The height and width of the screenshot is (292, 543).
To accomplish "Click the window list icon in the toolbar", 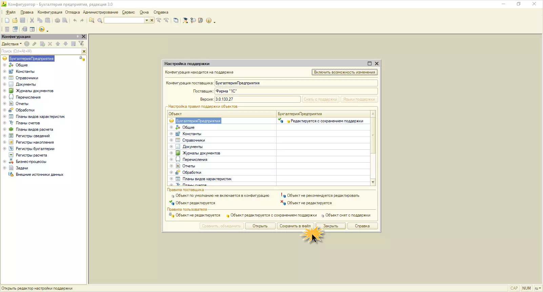I will (176, 20).
